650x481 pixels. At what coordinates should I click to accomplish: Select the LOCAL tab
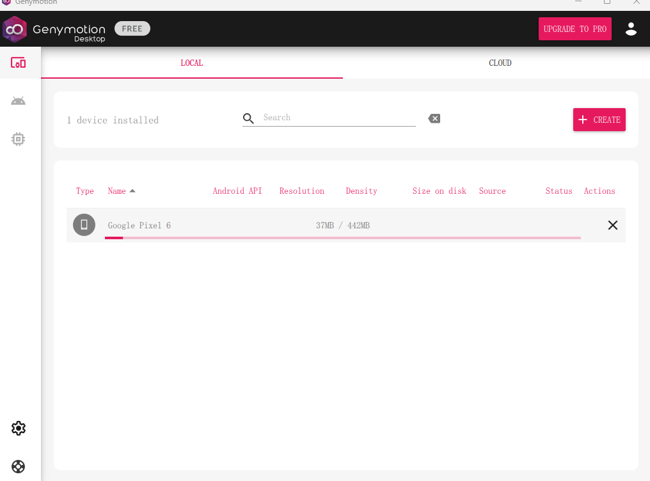192,63
